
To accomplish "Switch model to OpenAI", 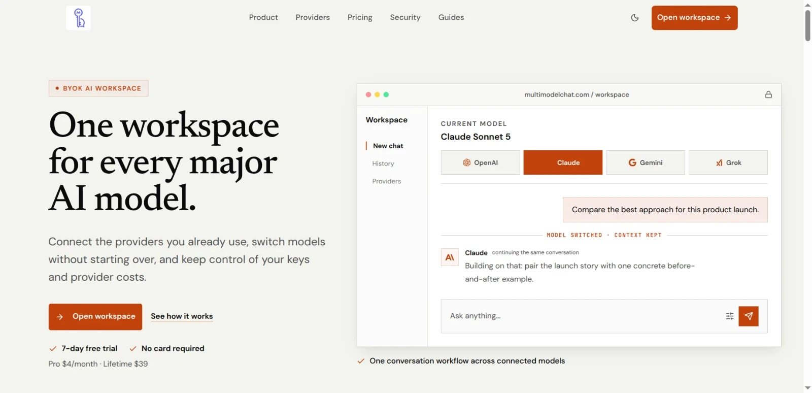I will click(x=480, y=162).
